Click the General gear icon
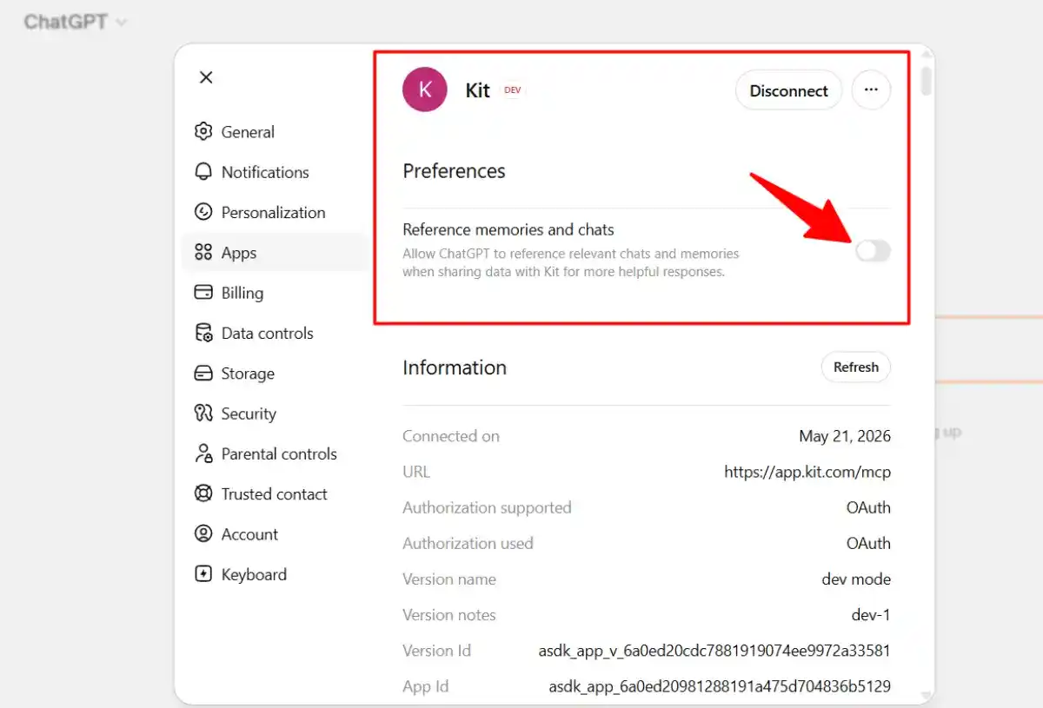 (x=203, y=131)
